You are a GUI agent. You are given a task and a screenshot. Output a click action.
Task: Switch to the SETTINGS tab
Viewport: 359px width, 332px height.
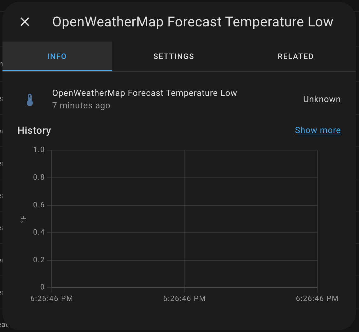[174, 56]
